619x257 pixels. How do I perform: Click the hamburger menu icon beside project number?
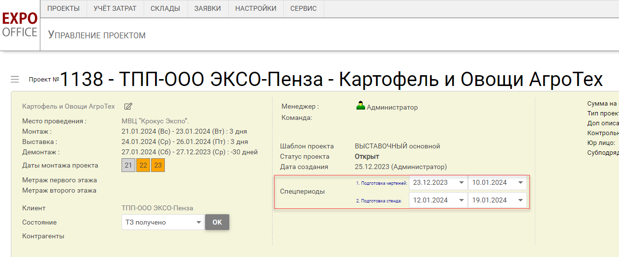click(15, 79)
